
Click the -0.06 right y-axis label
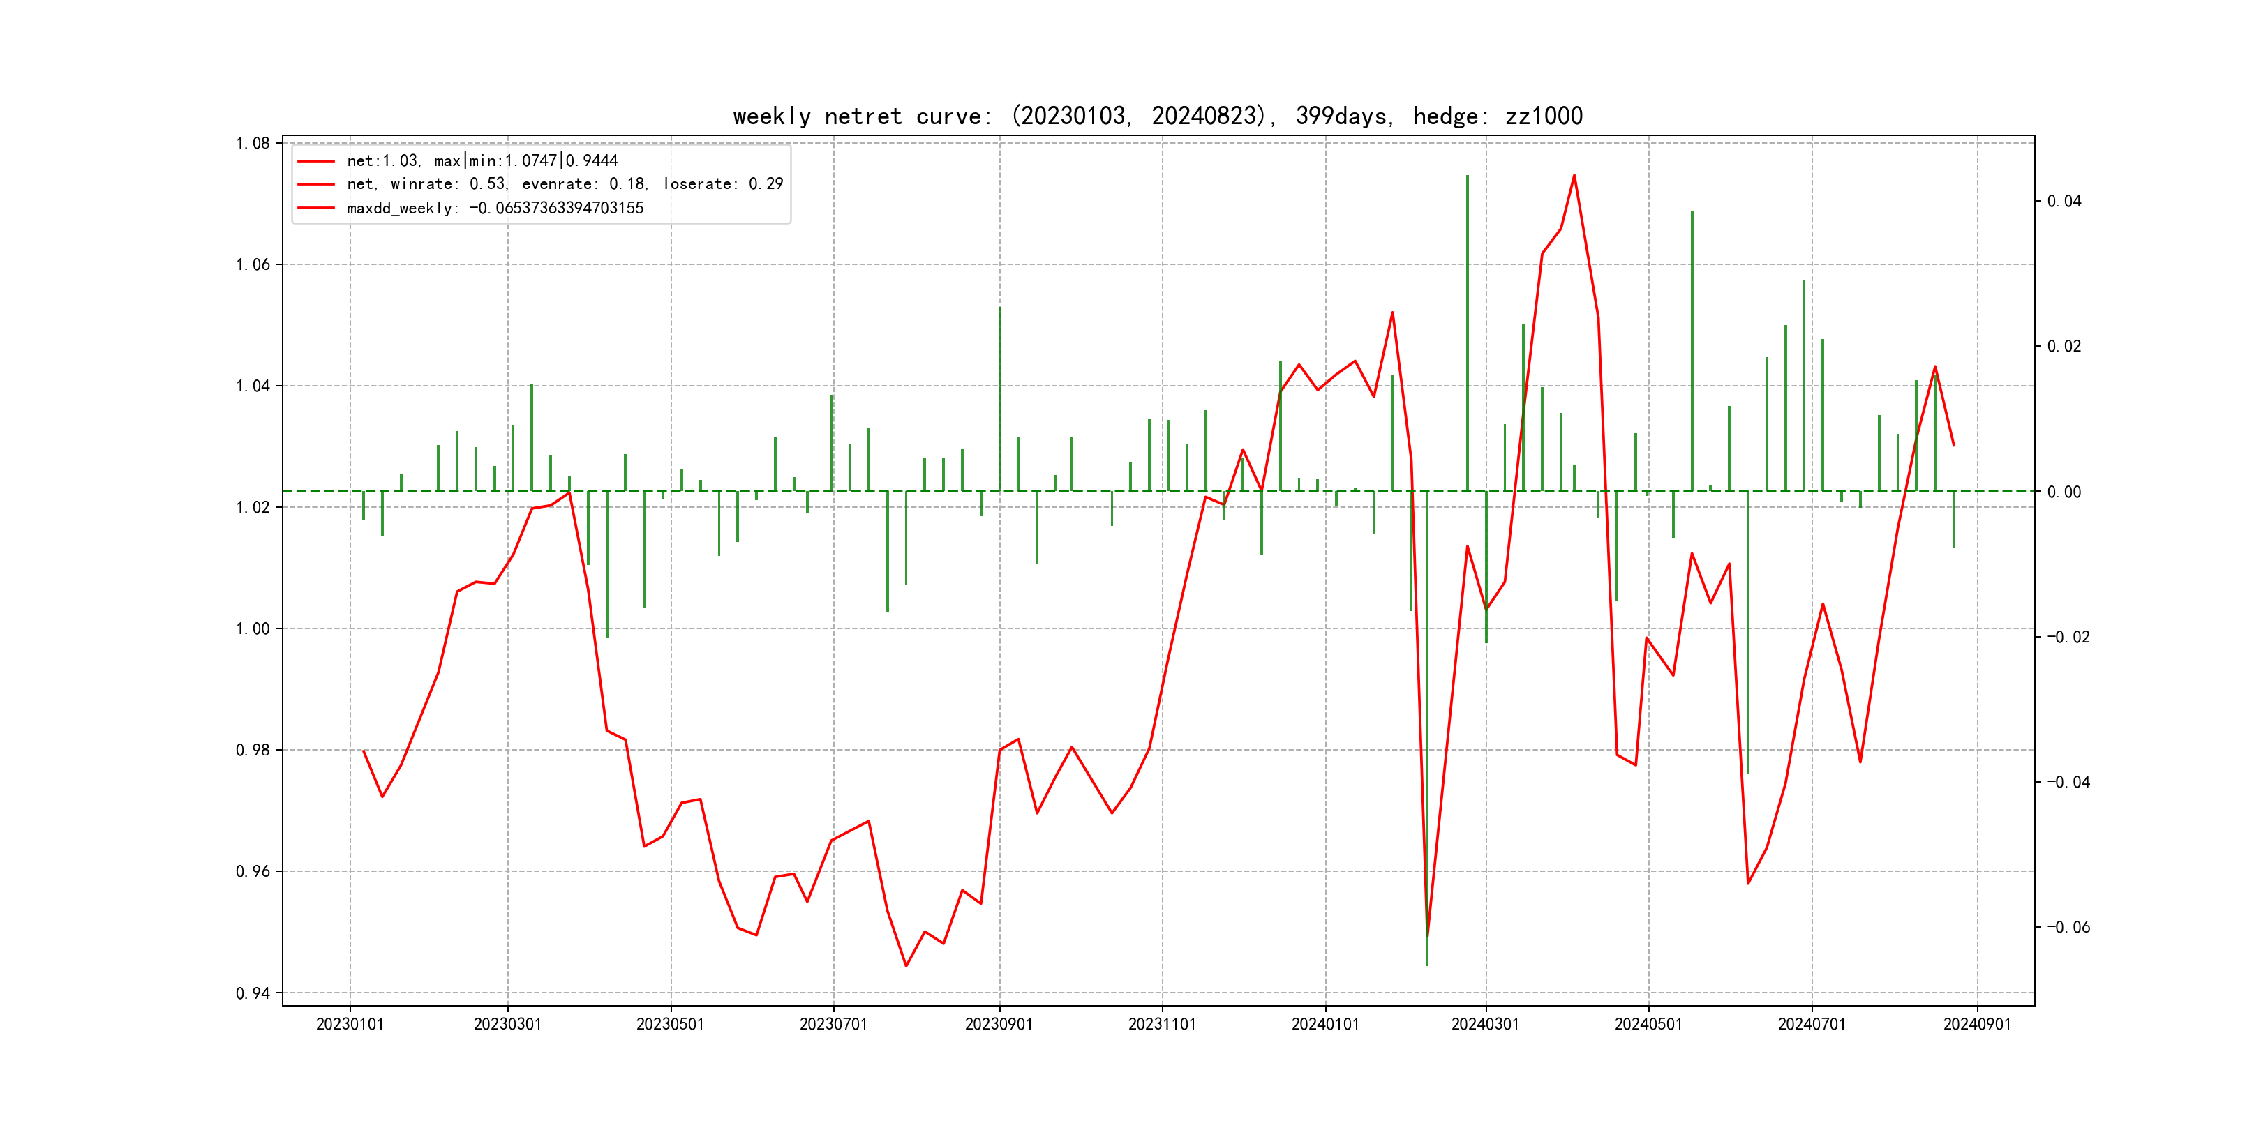click(2068, 927)
